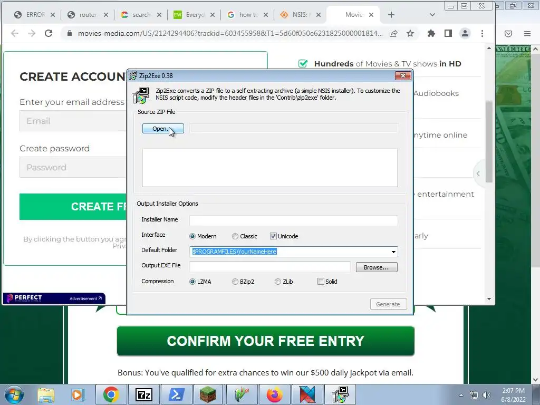The height and width of the screenshot is (405, 540).
Task: Click the lock icon in address bar
Action: point(70,33)
